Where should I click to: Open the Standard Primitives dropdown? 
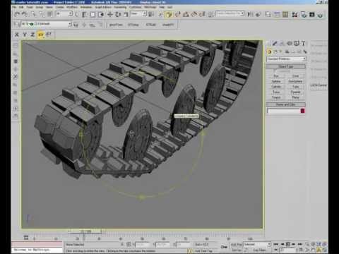[x=286, y=59]
